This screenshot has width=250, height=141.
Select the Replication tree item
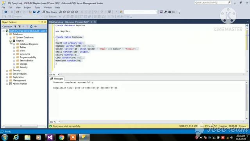point(18,77)
